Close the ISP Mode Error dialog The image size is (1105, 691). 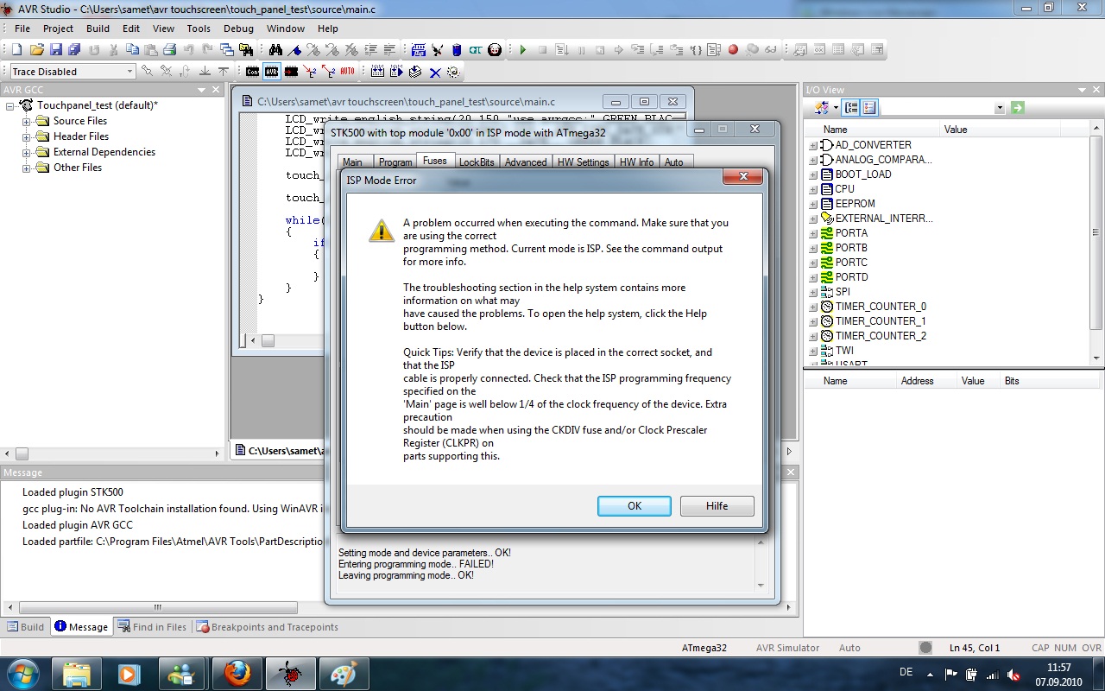[742, 177]
